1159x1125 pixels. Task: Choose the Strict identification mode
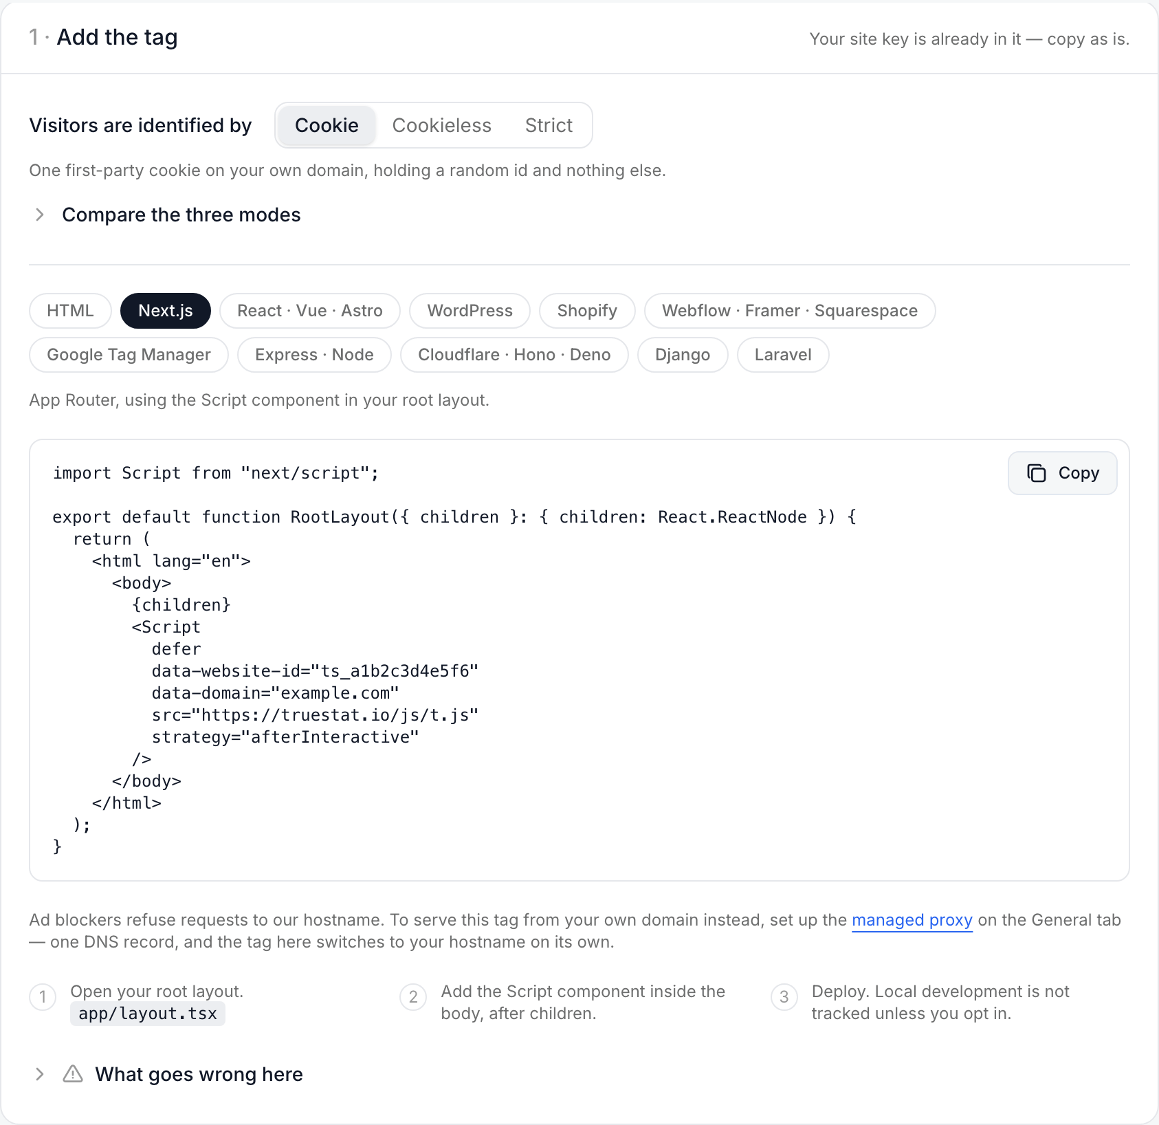pyautogui.click(x=549, y=125)
